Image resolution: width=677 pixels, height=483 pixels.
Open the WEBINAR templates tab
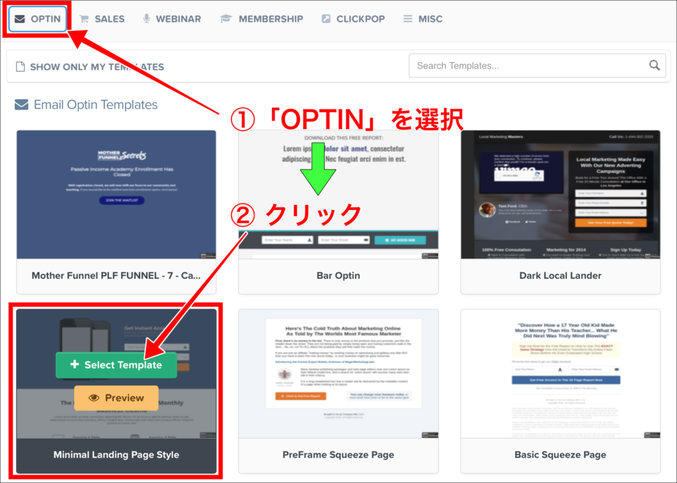[171, 19]
